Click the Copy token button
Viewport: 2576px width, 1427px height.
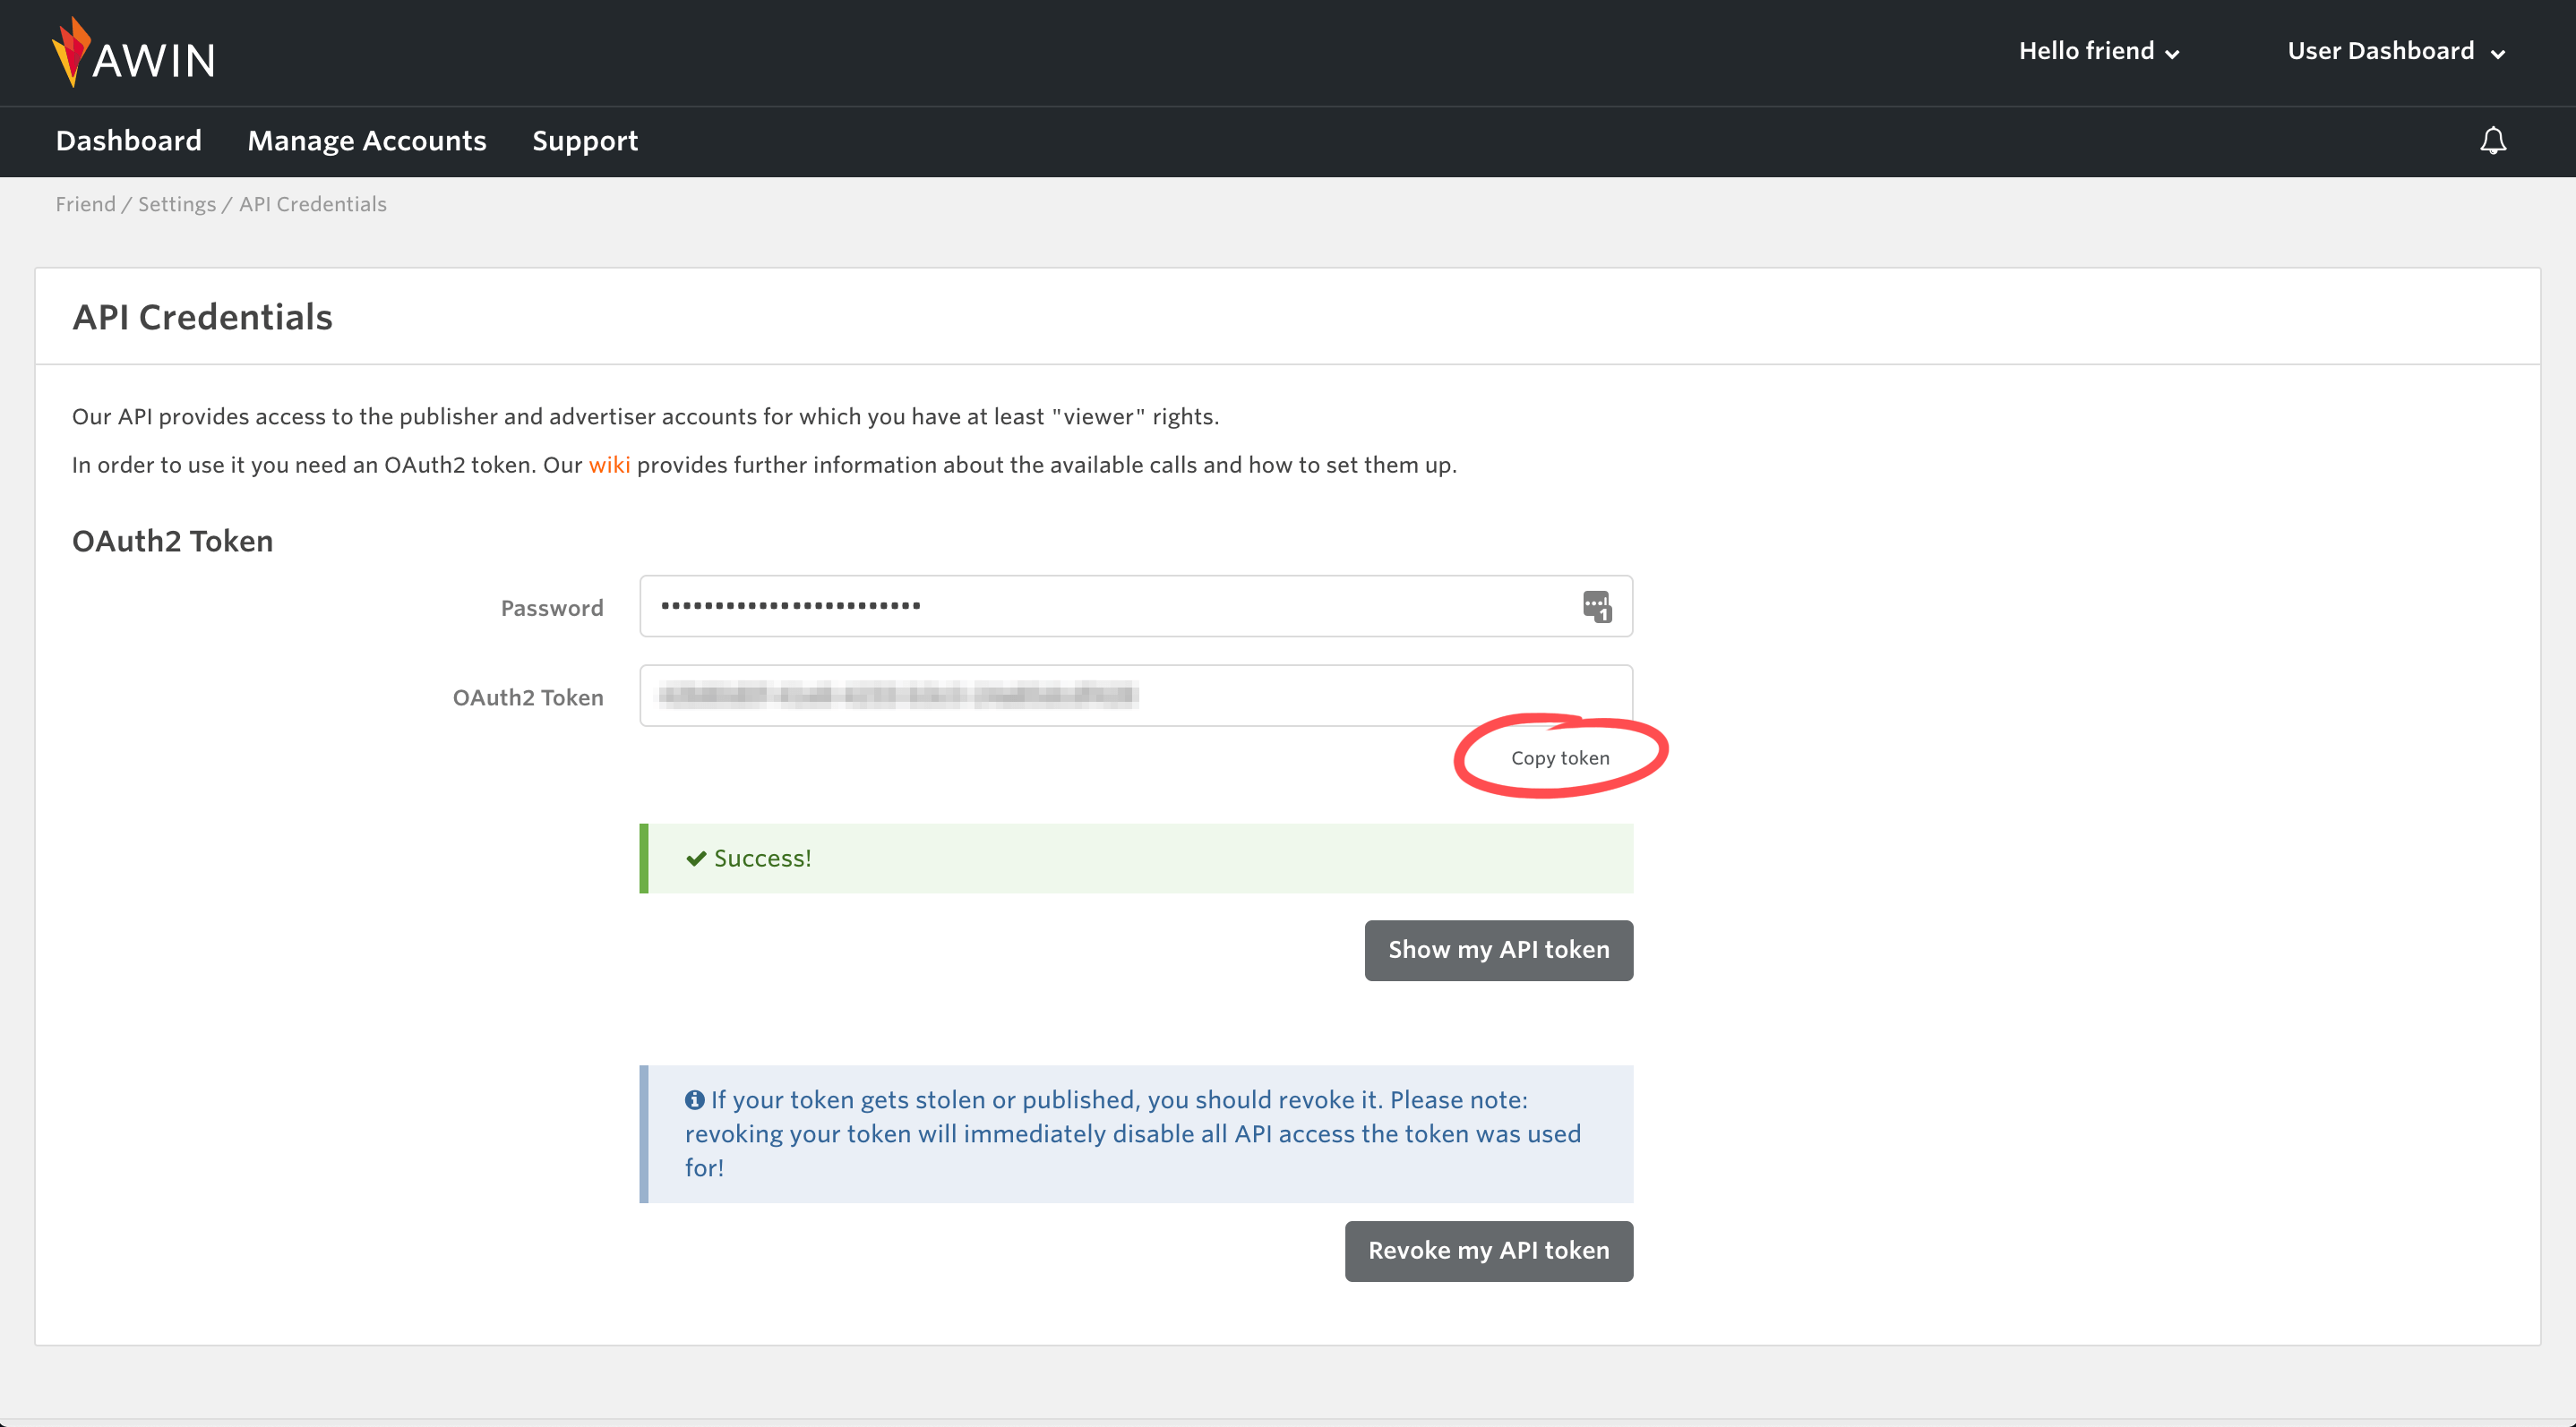(x=1560, y=757)
